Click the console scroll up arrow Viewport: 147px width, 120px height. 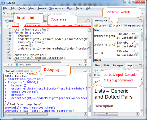pos(89,75)
